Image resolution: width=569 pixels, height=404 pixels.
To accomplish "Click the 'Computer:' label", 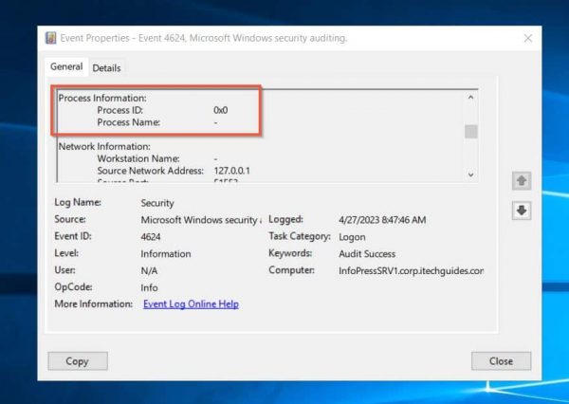I will coord(291,270).
